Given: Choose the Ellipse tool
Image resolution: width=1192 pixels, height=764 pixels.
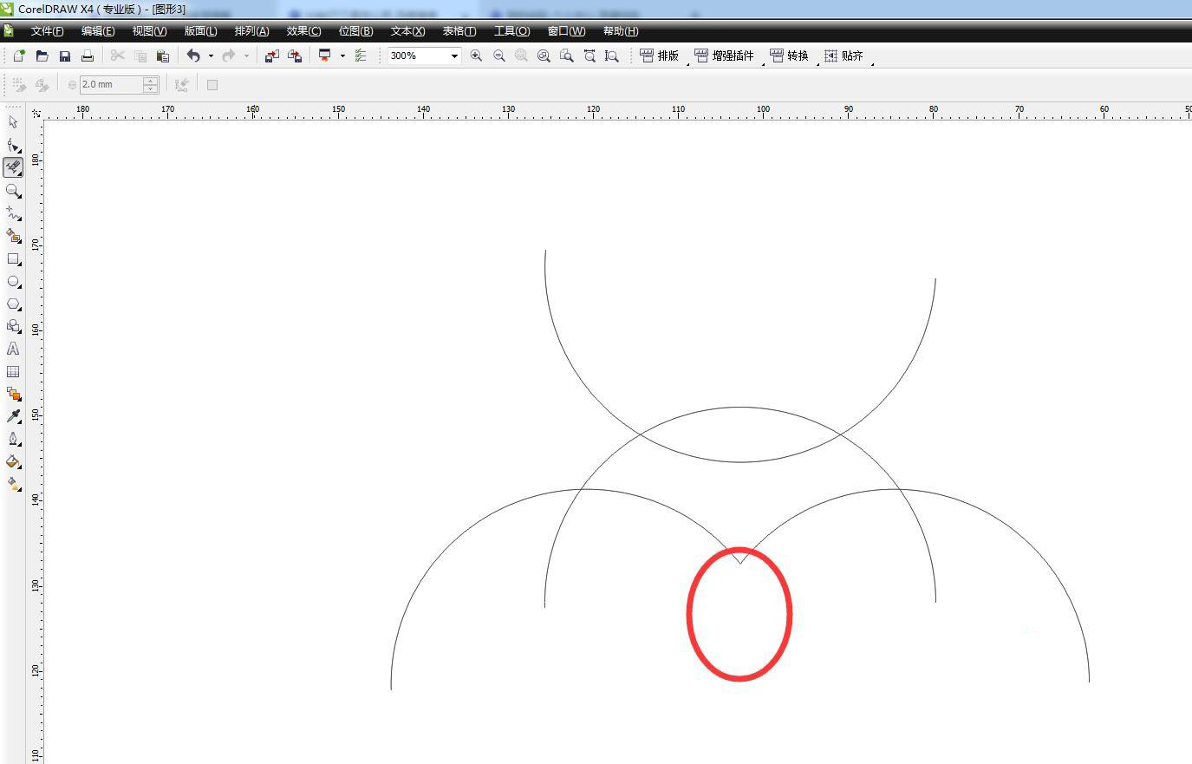Looking at the screenshot, I should click(x=13, y=282).
